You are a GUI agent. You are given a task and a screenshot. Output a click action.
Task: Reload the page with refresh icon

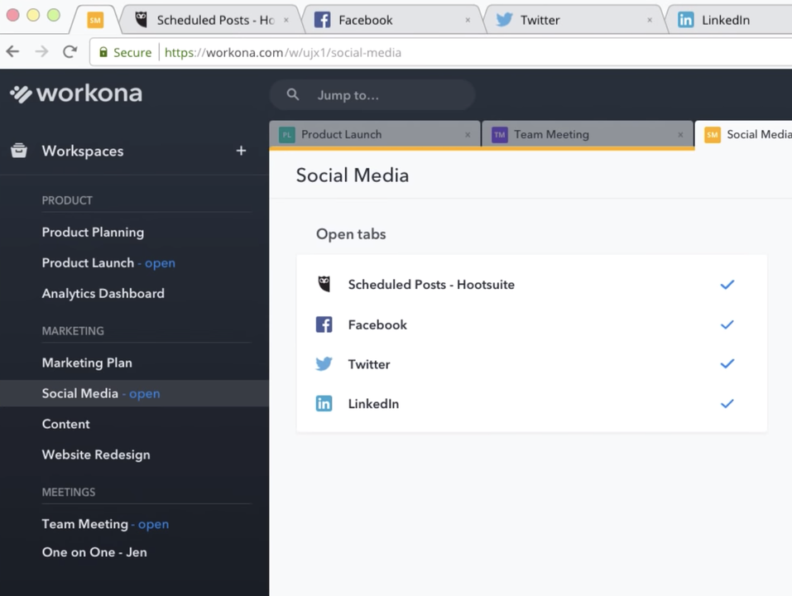(x=70, y=51)
